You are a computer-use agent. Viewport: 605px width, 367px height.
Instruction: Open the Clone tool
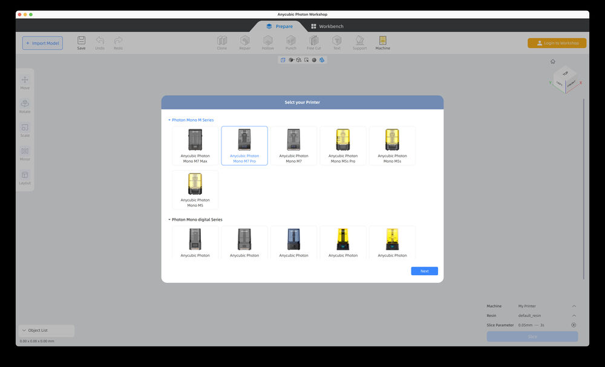222,43
